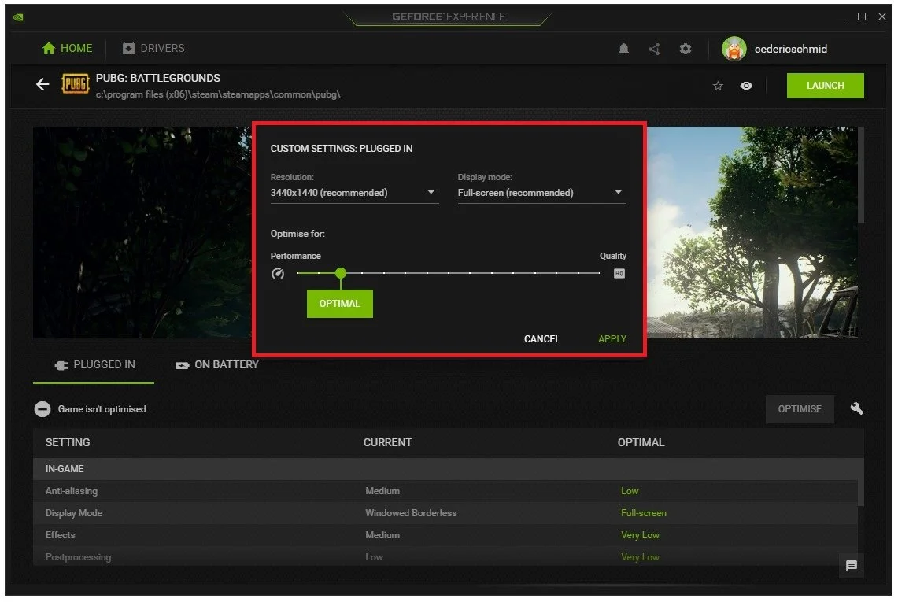Click the PUBG forest screenshot thumbnail on left
The image size is (898, 602).
pos(142,232)
